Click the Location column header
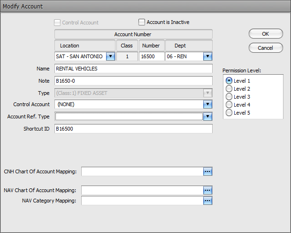Screen dimensions: 291x233 click(85, 46)
